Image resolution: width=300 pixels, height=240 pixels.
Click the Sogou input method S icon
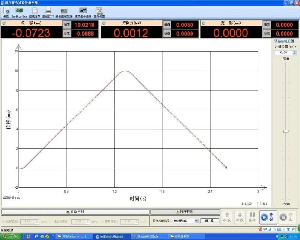point(260,229)
